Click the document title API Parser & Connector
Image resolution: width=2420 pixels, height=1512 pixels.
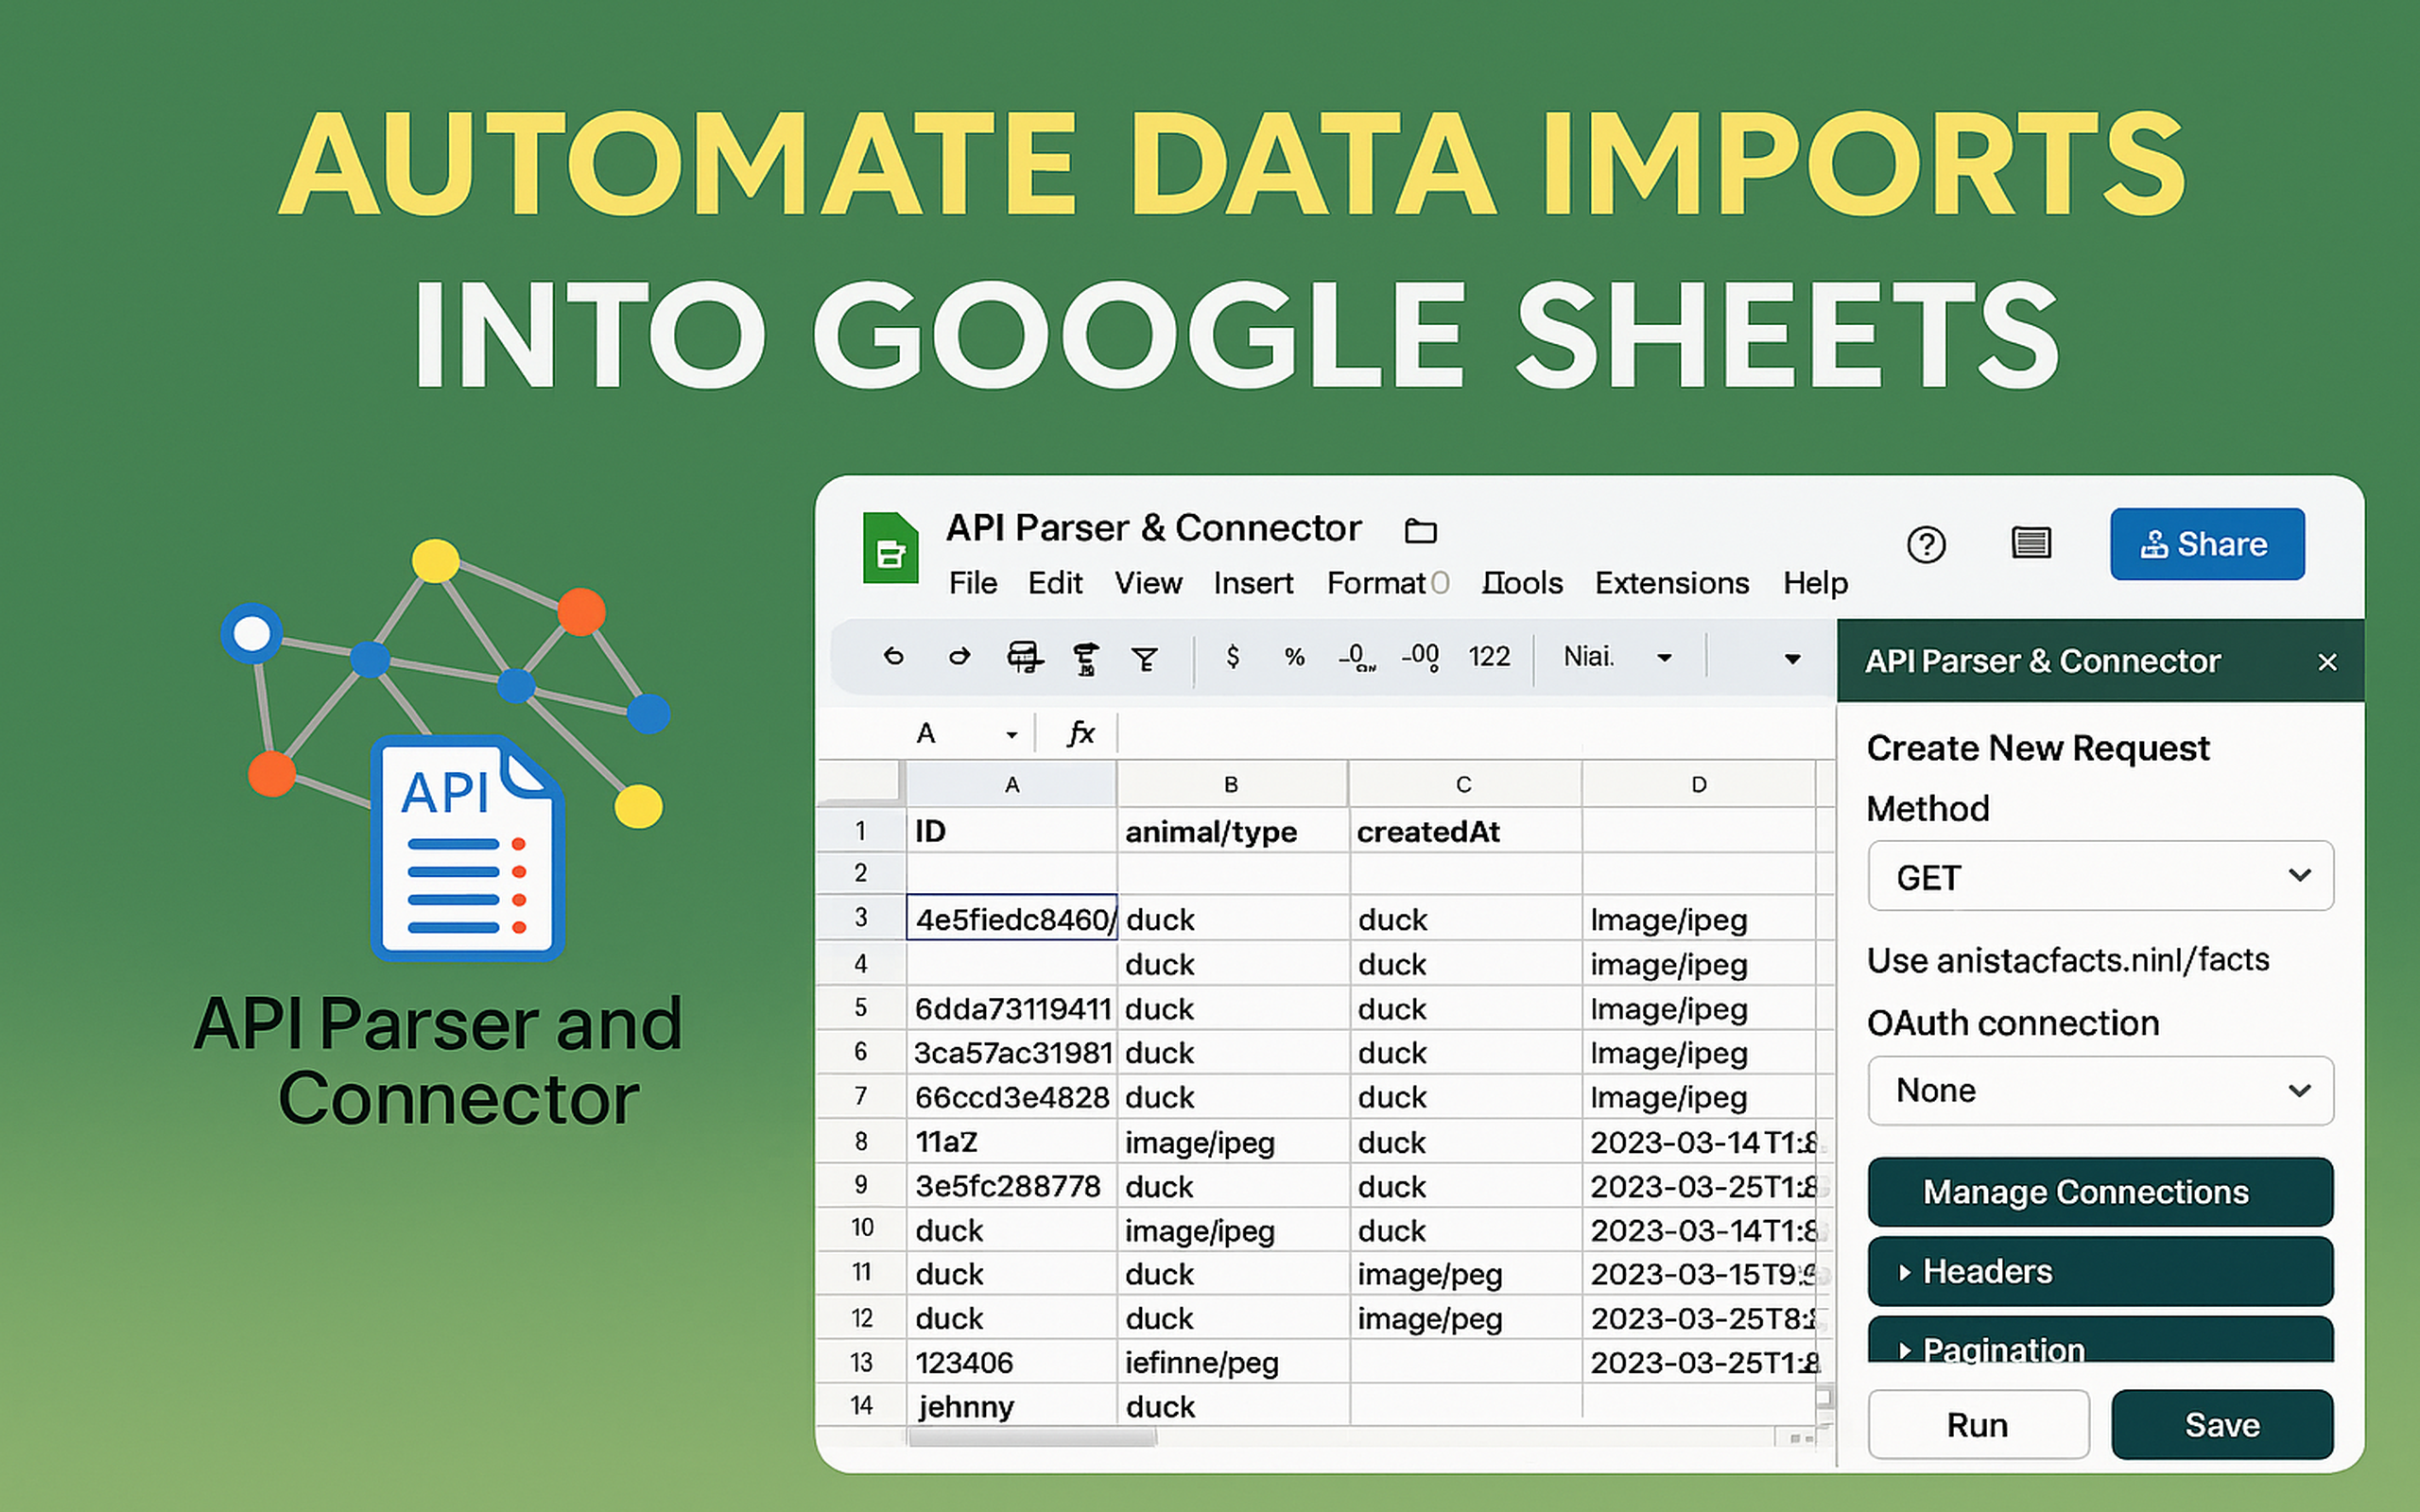click(1154, 528)
